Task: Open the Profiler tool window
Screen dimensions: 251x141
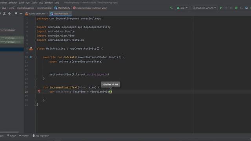Action: pos(24,136)
